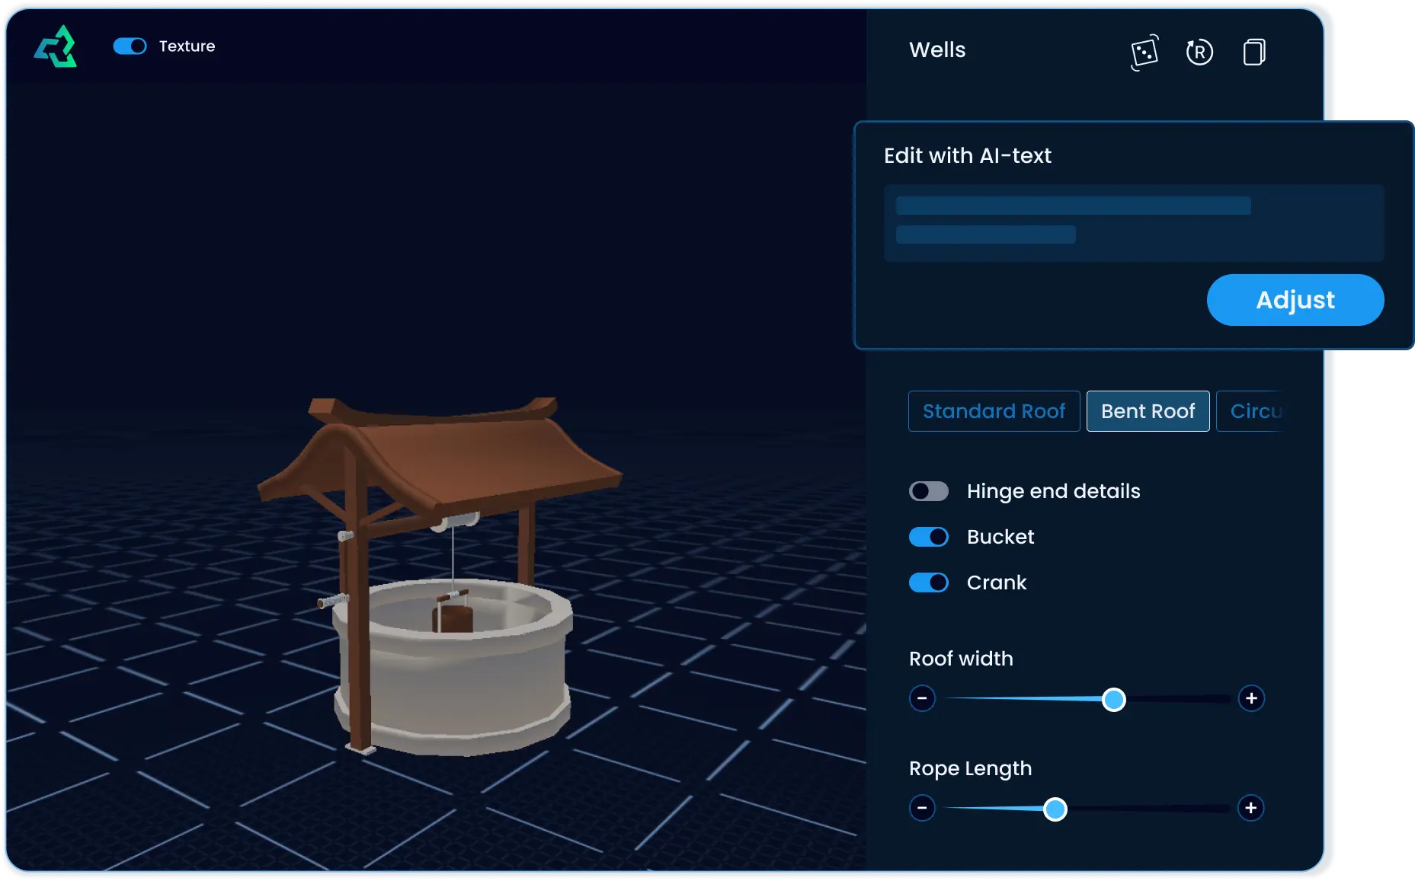Image resolution: width=1415 pixels, height=881 pixels.
Task: Click the green app logo icon
Action: tap(56, 46)
